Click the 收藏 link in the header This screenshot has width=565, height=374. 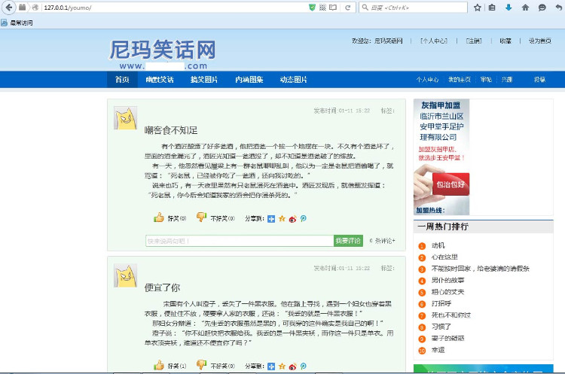tap(505, 41)
